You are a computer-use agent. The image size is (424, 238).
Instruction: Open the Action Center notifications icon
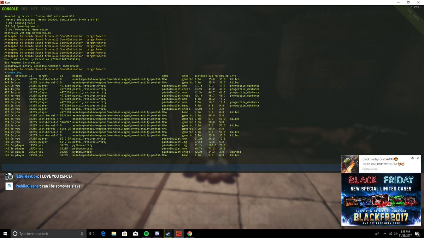[x=417, y=234]
